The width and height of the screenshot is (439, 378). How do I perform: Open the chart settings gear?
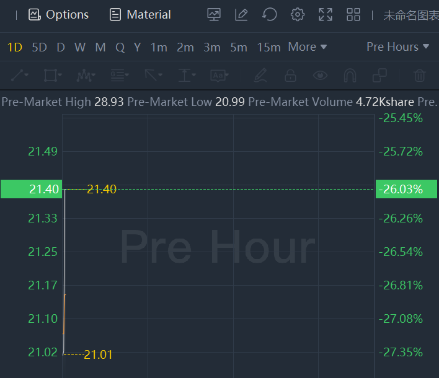tap(298, 14)
